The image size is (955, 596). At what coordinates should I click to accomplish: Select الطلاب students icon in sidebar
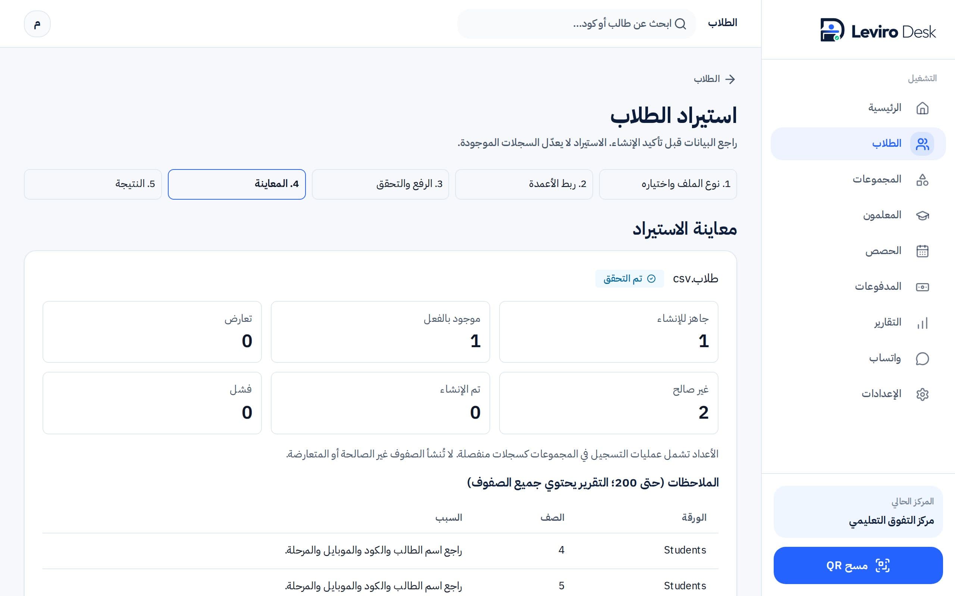[x=922, y=144]
